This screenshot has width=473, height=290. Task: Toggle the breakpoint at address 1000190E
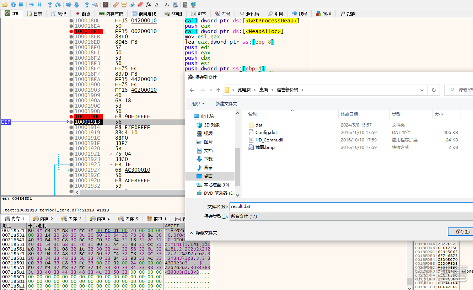72,117
